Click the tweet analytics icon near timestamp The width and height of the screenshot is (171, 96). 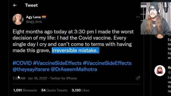[x=138, y=78]
